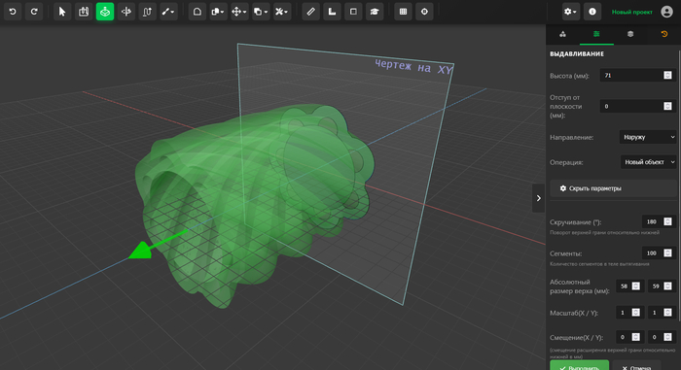Open the orange history tab

(x=664, y=34)
